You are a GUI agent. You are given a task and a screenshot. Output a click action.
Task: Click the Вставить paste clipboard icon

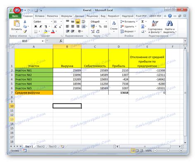17,24
